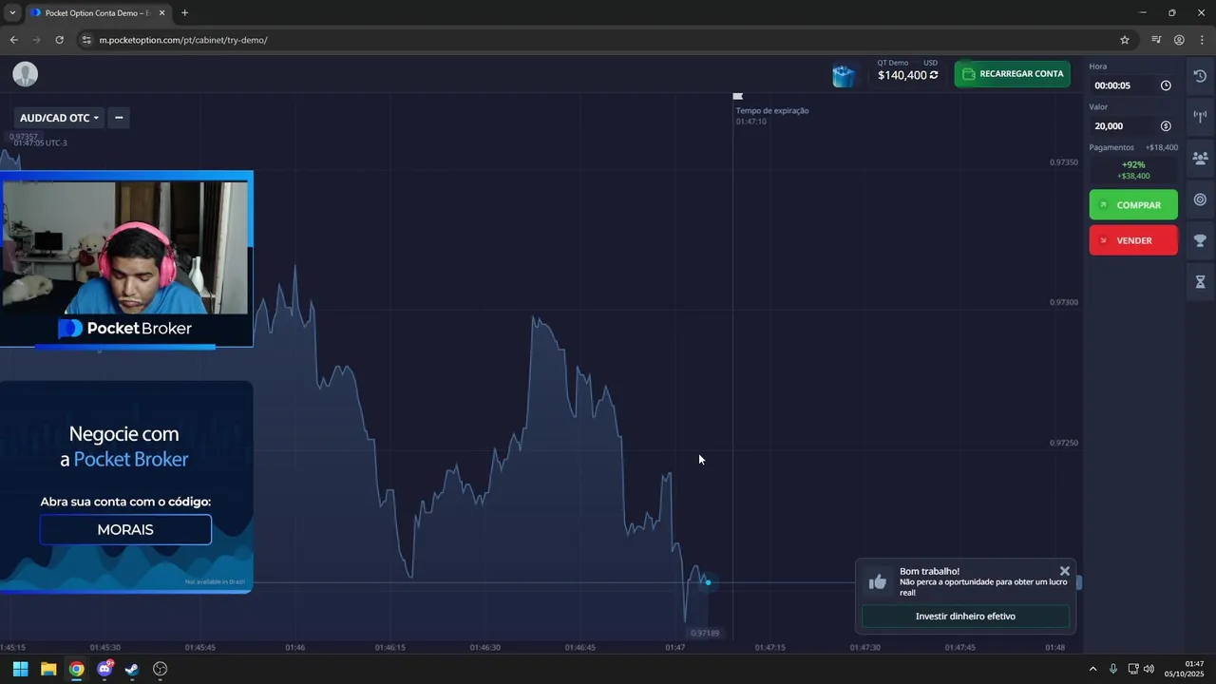Click the browser address bar URL

183,40
